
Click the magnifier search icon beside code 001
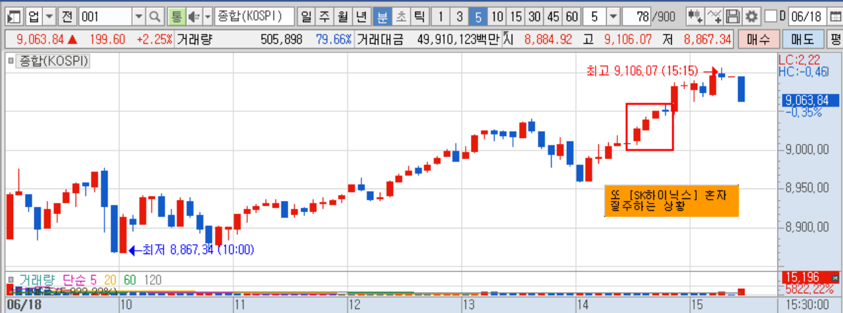(x=155, y=16)
